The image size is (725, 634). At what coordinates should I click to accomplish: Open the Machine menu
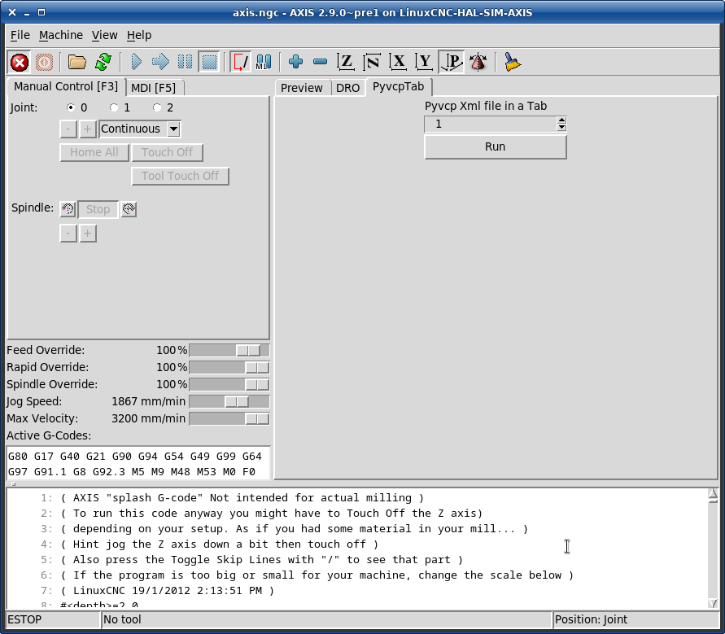60,35
